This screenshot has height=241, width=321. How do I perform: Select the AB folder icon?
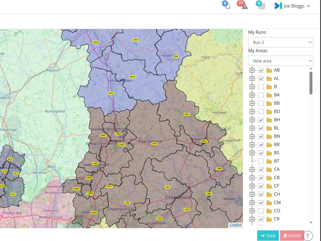click(269, 70)
